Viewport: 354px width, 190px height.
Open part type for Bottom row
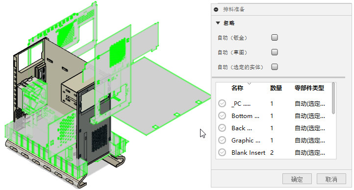pyautogui.click(x=310, y=116)
